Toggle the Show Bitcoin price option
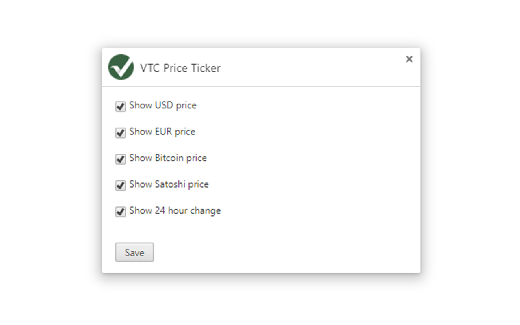The width and height of the screenshot is (520, 325). [120, 159]
